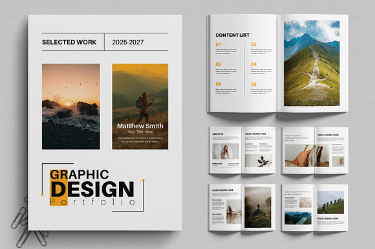The height and width of the screenshot is (249, 375).
Task: Select the Portfolio word under DESIGN
Action: click(92, 202)
